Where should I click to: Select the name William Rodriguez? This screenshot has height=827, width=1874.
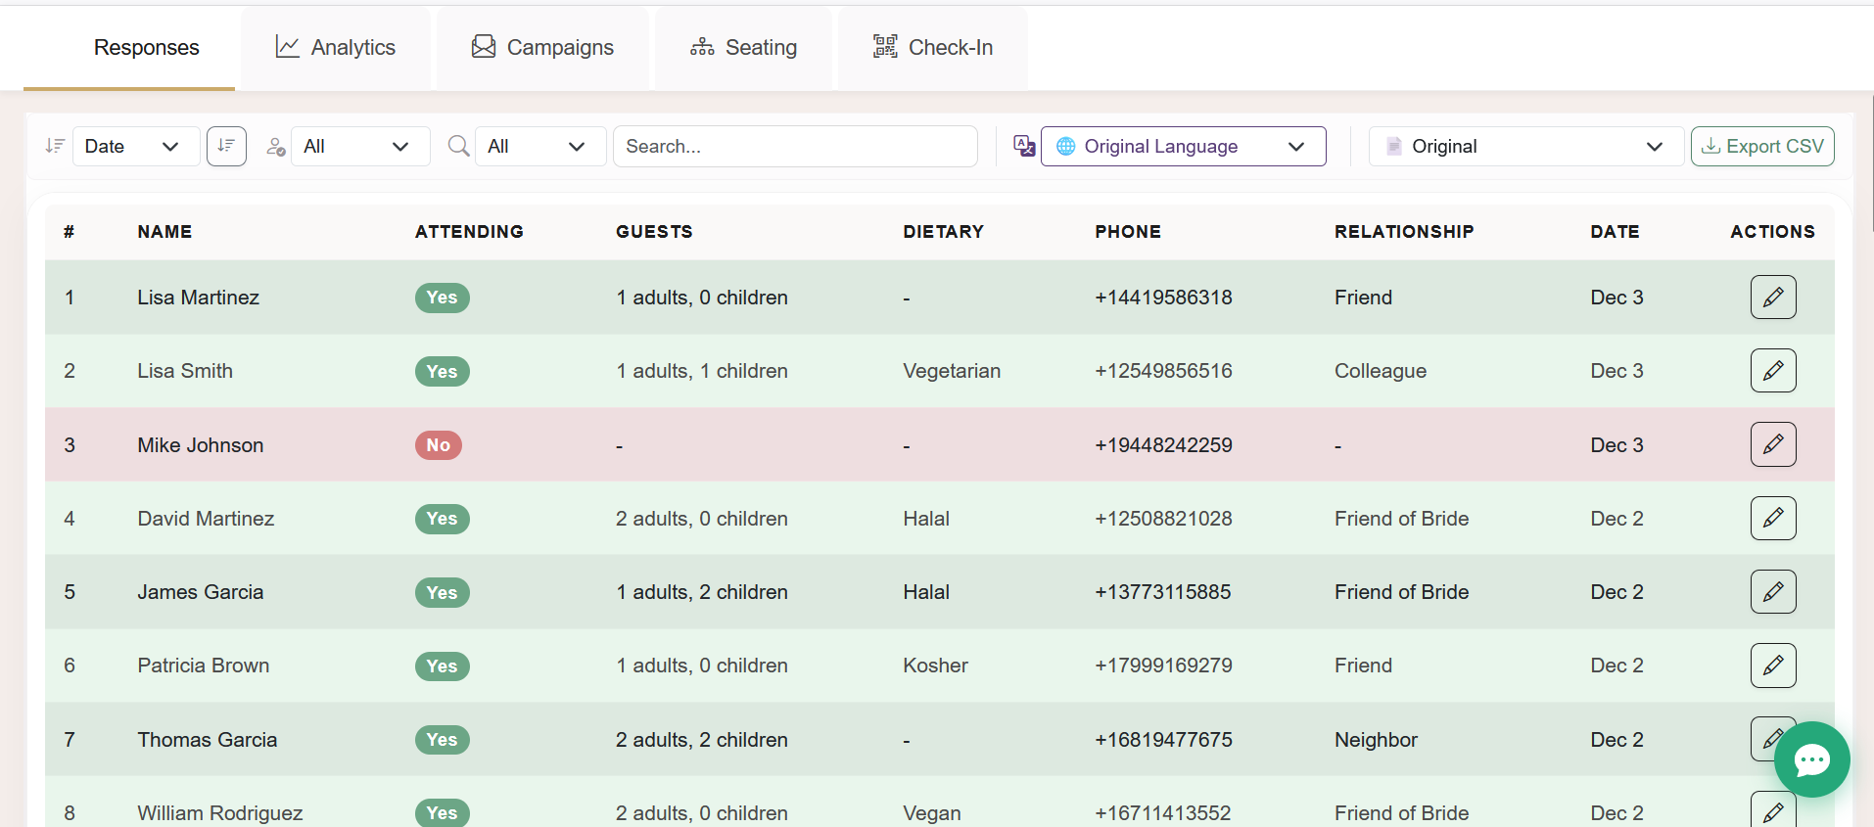(x=219, y=813)
